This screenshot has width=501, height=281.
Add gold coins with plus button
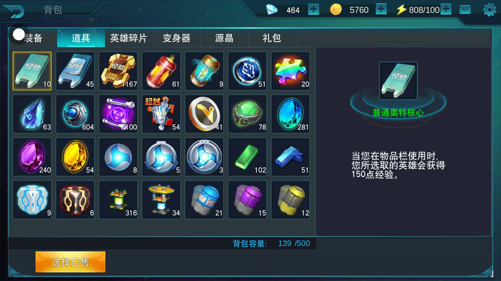pos(381,9)
